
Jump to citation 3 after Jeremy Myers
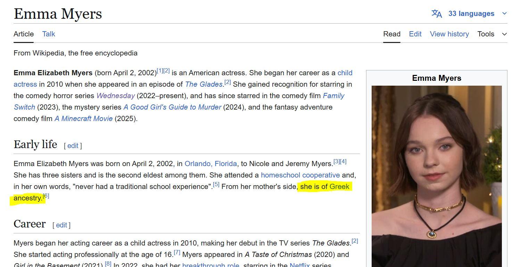(x=337, y=162)
